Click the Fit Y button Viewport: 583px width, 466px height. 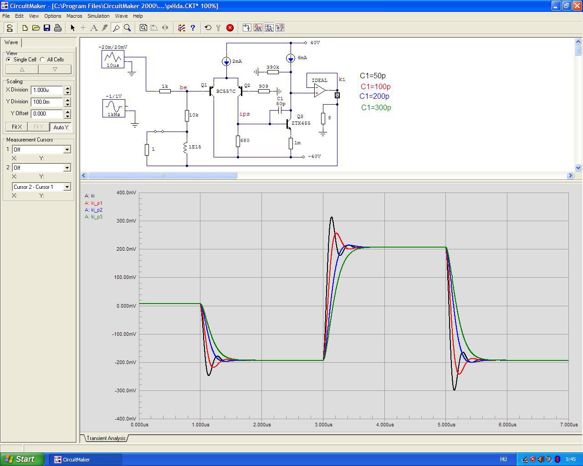38,127
